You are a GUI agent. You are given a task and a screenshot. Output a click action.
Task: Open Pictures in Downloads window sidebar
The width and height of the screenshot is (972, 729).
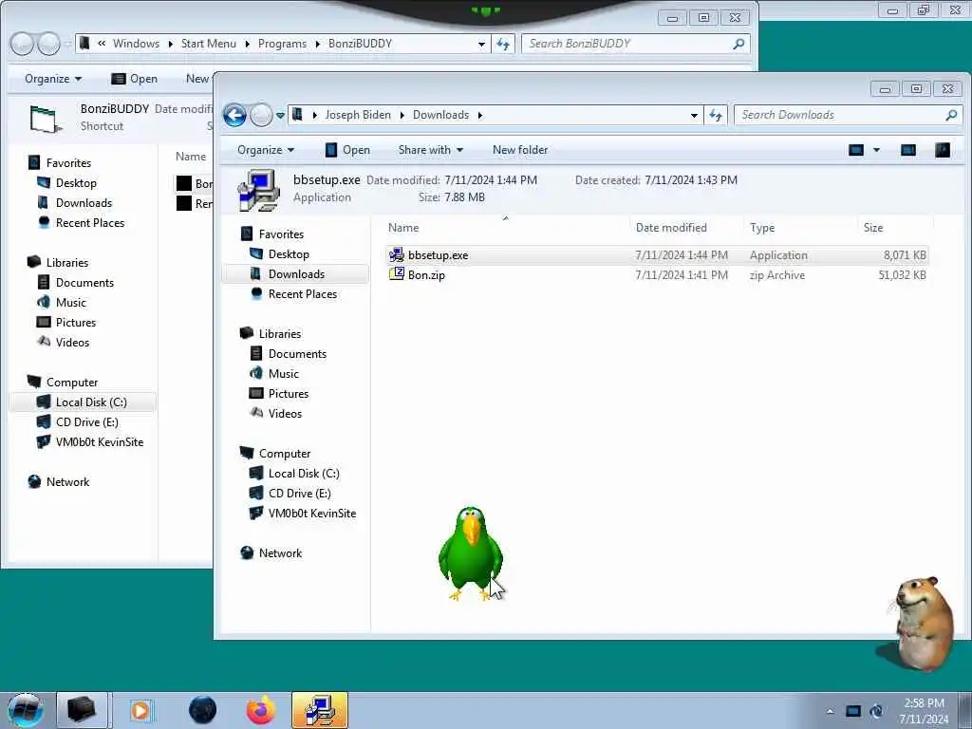[289, 394]
